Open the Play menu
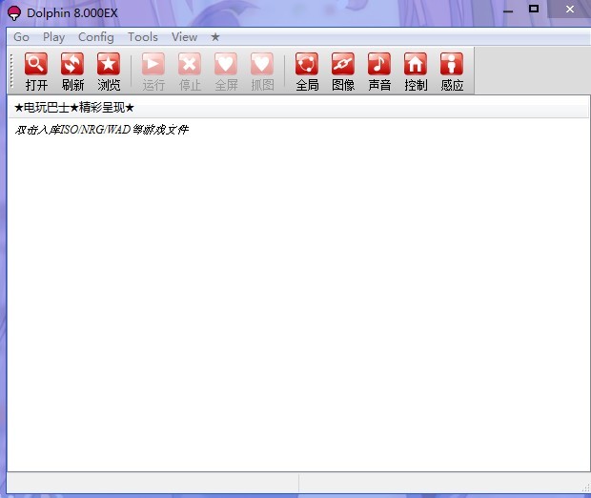The height and width of the screenshot is (498, 591). 54,37
